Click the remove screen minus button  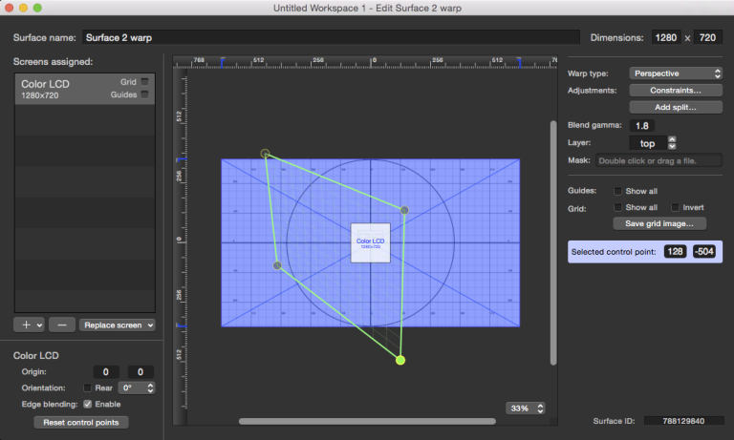[62, 325]
